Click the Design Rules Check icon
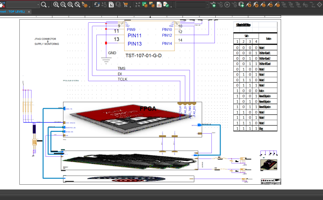The image size is (323, 200). pyautogui.click(x=166, y=4)
